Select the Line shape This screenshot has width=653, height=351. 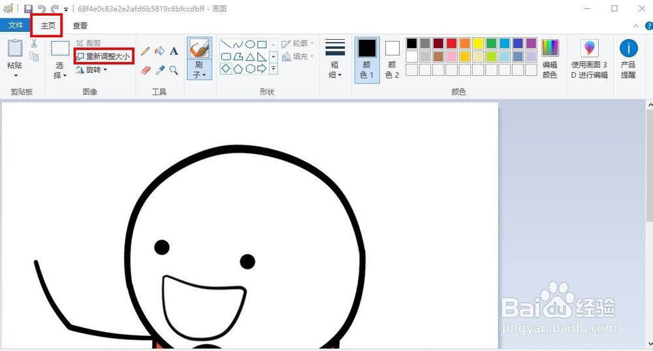click(226, 44)
